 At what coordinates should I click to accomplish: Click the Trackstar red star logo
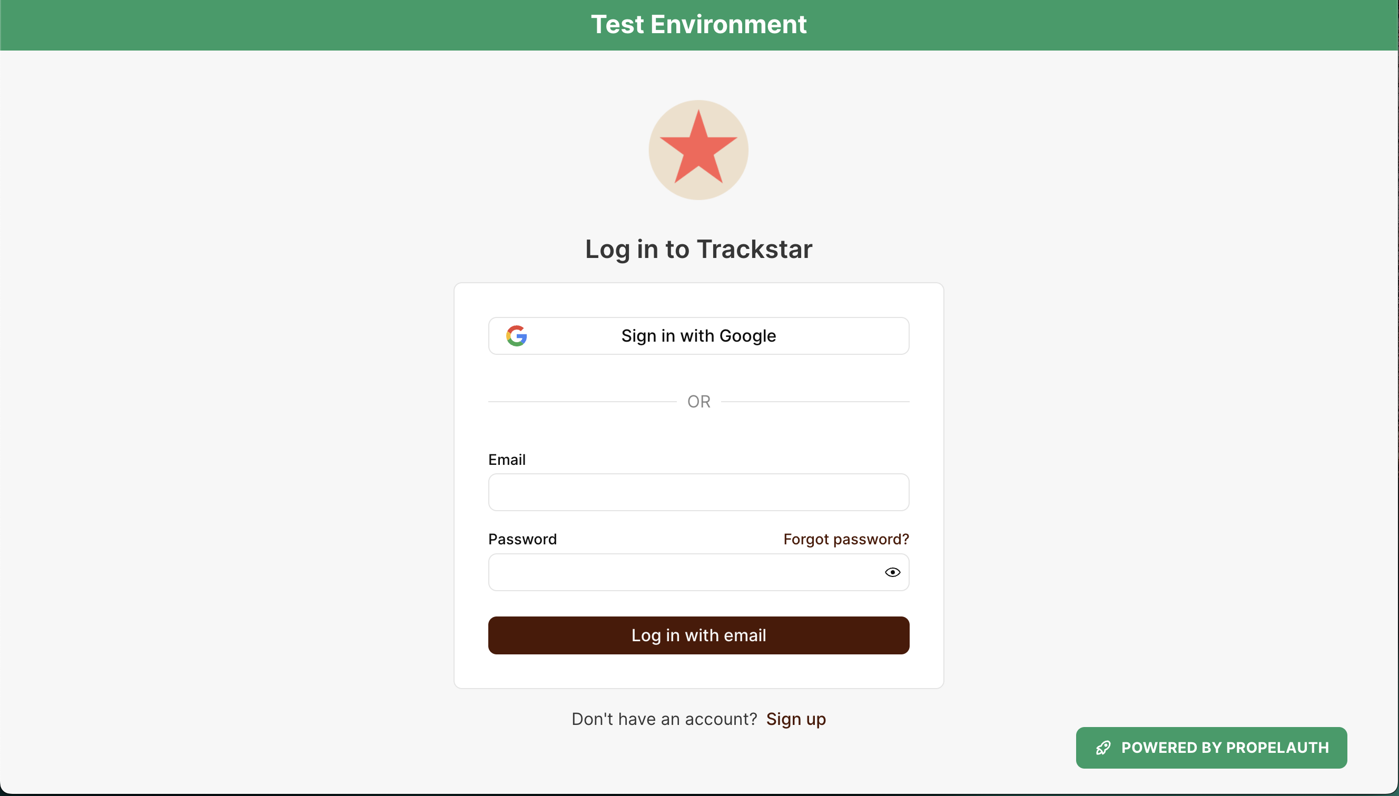[698, 148]
